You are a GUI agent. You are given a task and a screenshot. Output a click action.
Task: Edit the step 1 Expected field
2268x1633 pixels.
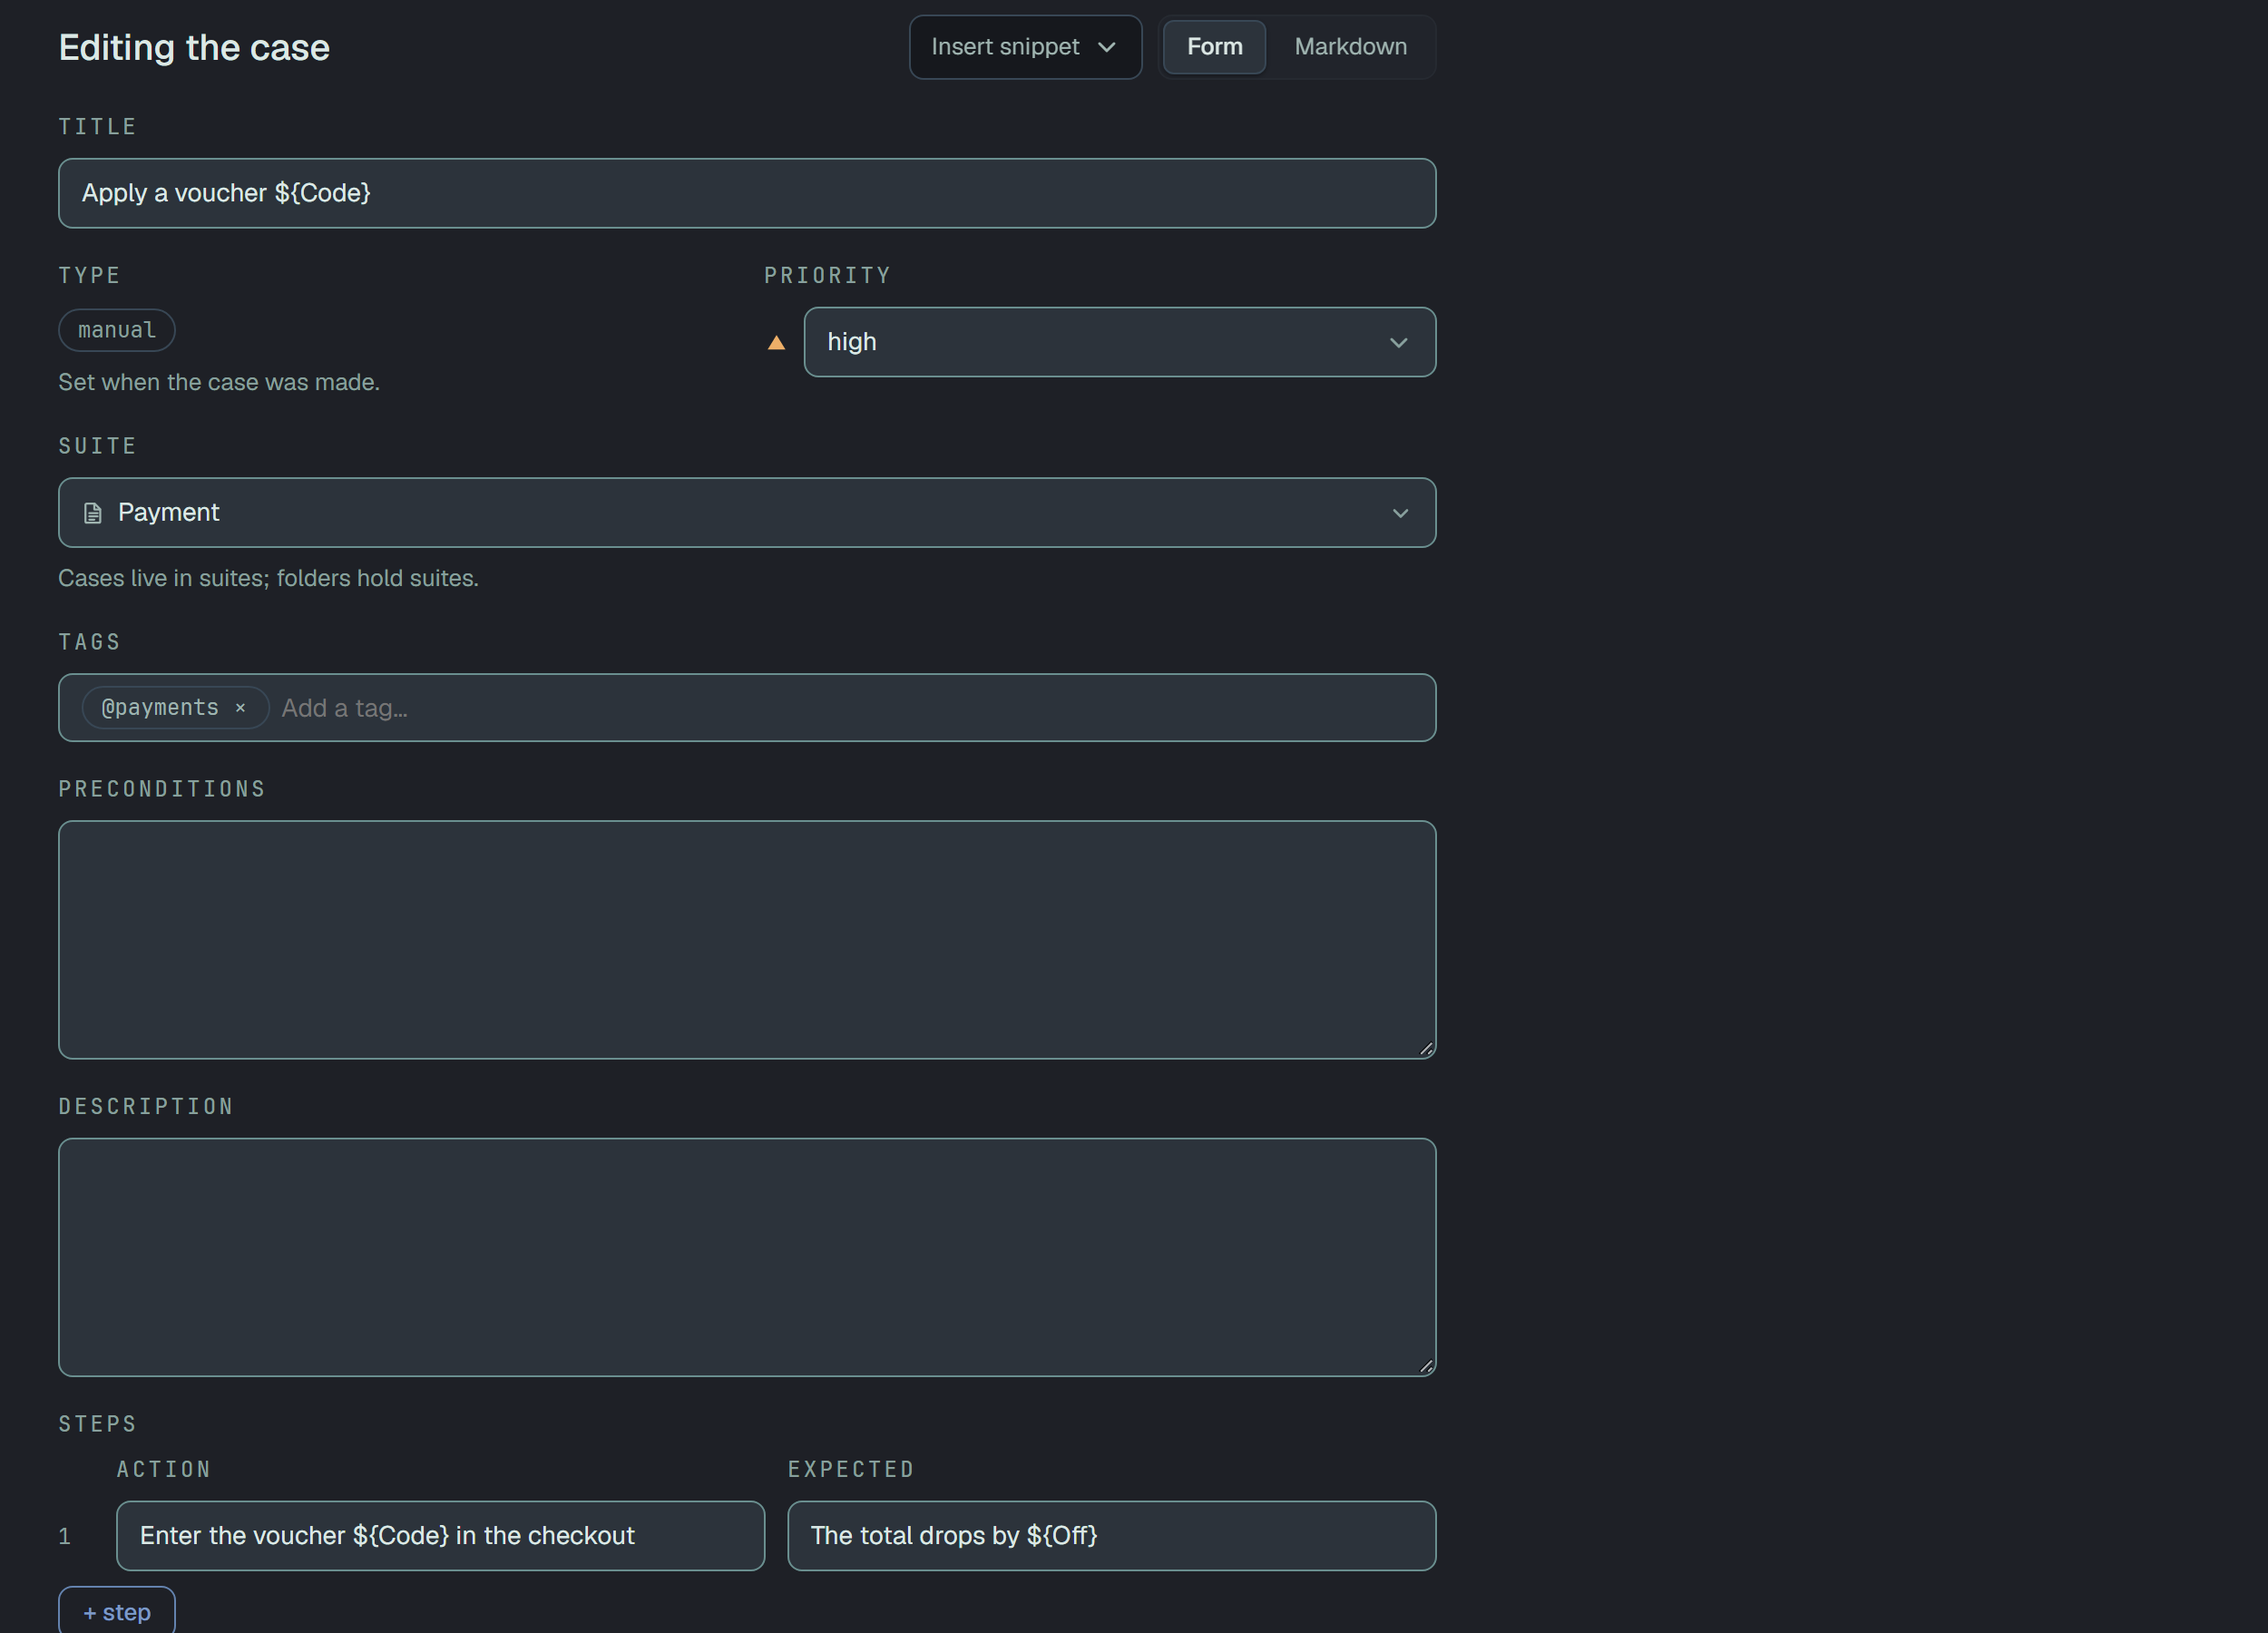click(x=1111, y=1536)
